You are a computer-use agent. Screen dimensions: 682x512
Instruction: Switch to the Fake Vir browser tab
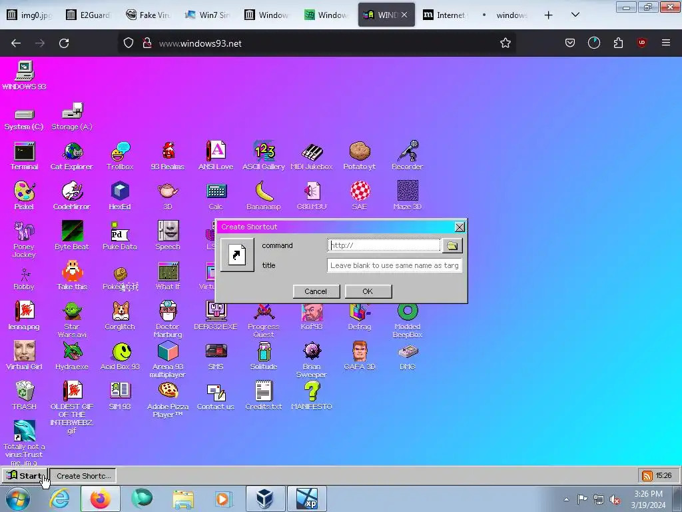pyautogui.click(x=149, y=15)
